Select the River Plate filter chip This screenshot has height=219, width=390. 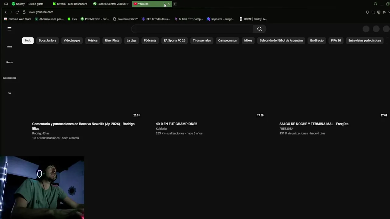pos(112,40)
